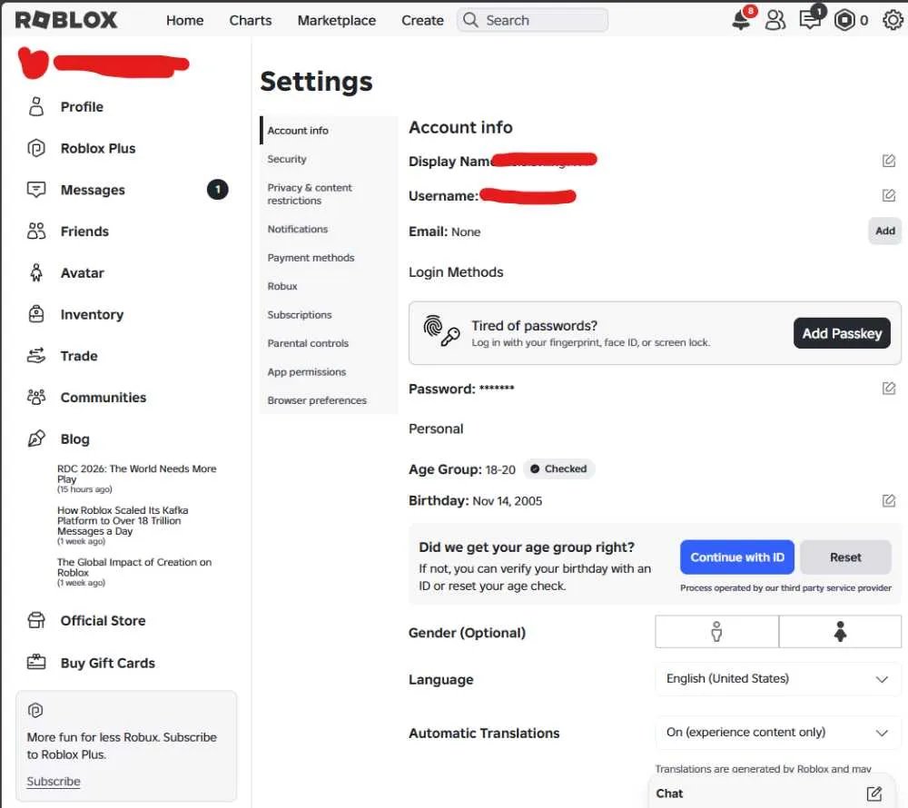
Task: Edit the Birthday with pencil icon
Action: click(x=888, y=500)
